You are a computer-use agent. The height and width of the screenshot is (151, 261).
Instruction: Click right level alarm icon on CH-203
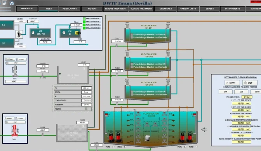pyautogui.click(x=168, y=83)
